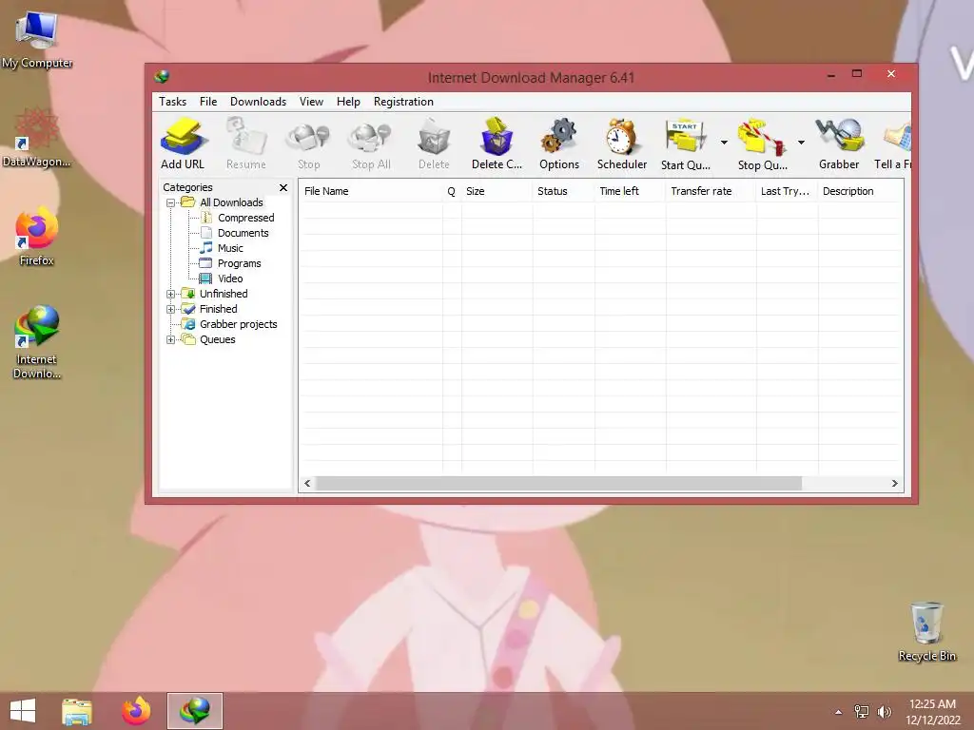Click the Start Queue toolbar icon
The width and height of the screenshot is (974, 730).
pos(685,144)
